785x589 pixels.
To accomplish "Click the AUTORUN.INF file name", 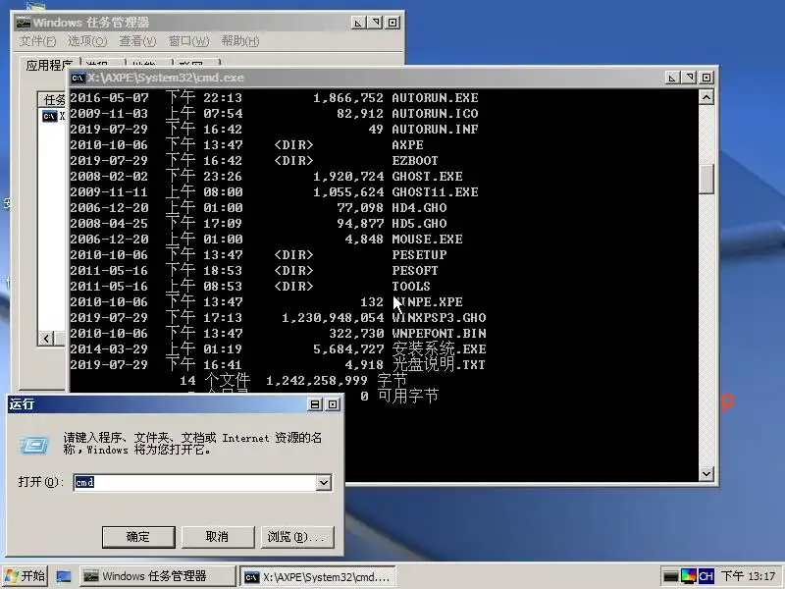I will coord(435,130).
